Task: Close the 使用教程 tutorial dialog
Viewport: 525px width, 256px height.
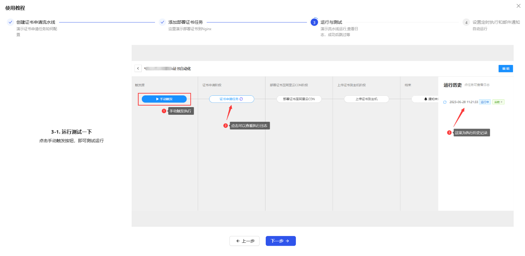Action: [519, 6]
